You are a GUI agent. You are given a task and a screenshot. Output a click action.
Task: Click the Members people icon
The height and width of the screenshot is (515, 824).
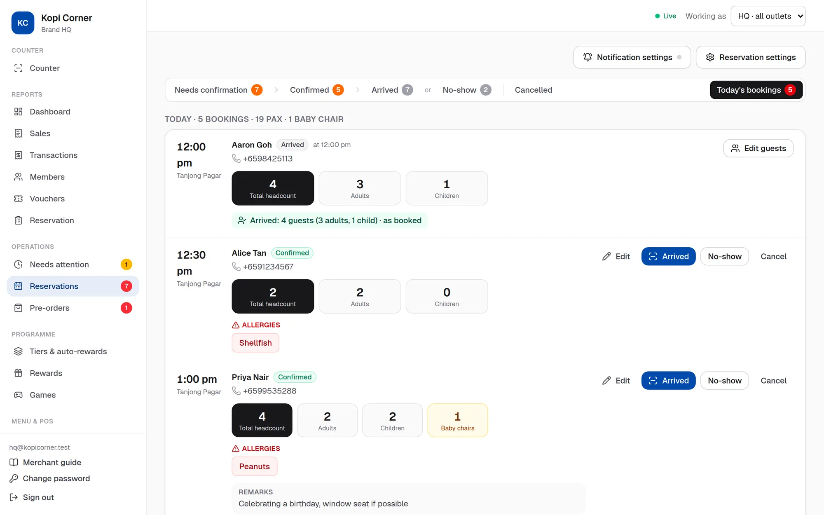pyautogui.click(x=18, y=177)
